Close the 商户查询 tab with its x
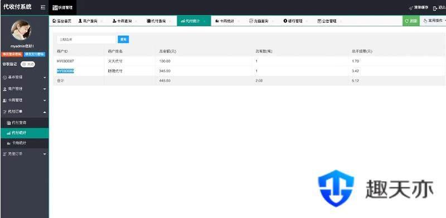Screen dimensions: 446x218 coord(102,21)
